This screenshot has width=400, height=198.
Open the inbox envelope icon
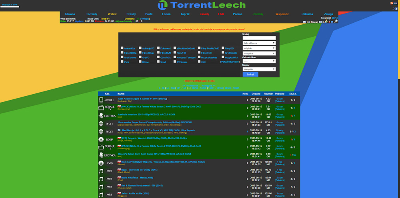pyautogui.click(x=304, y=22)
